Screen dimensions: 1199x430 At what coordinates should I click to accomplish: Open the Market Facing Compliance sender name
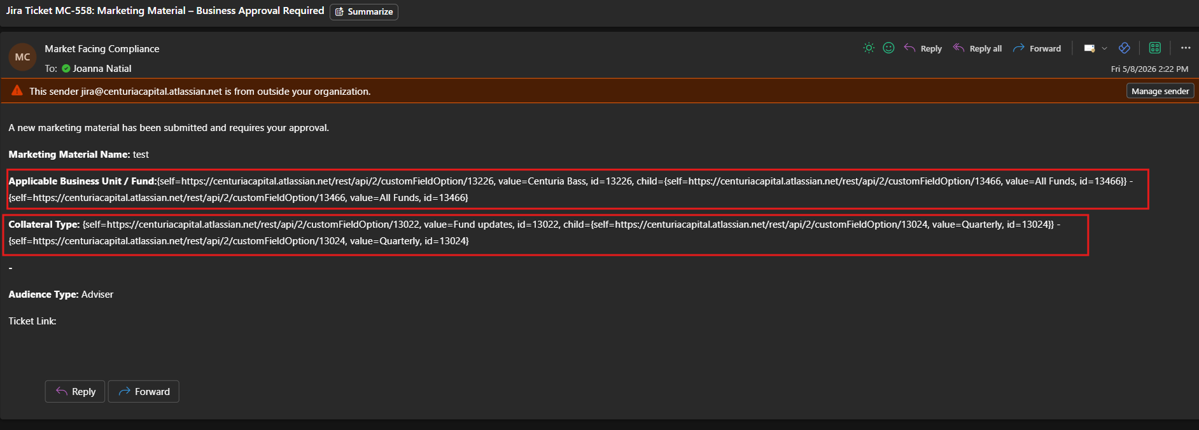coord(102,49)
